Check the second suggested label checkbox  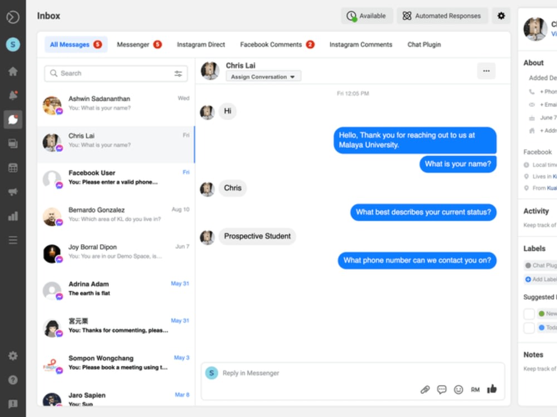point(529,327)
